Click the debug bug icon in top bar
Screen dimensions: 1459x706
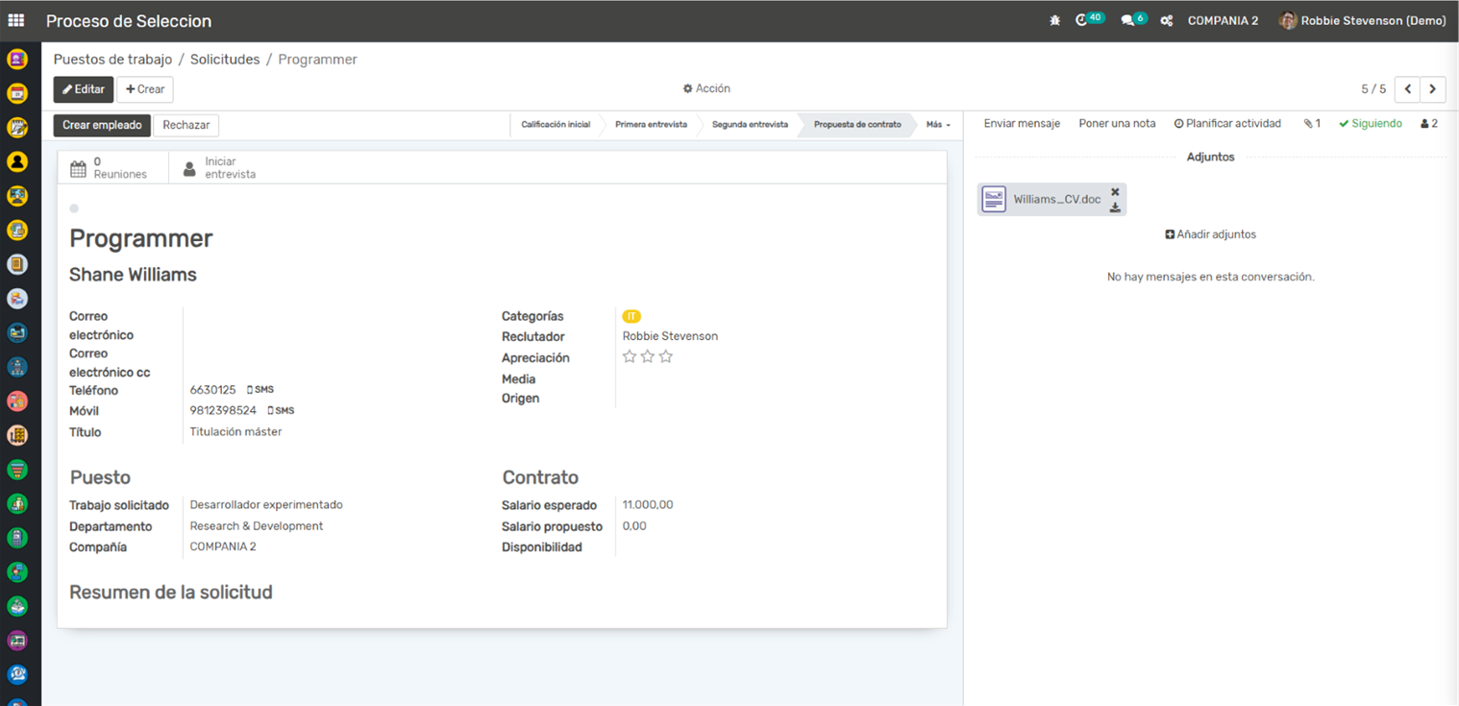pos(1054,20)
